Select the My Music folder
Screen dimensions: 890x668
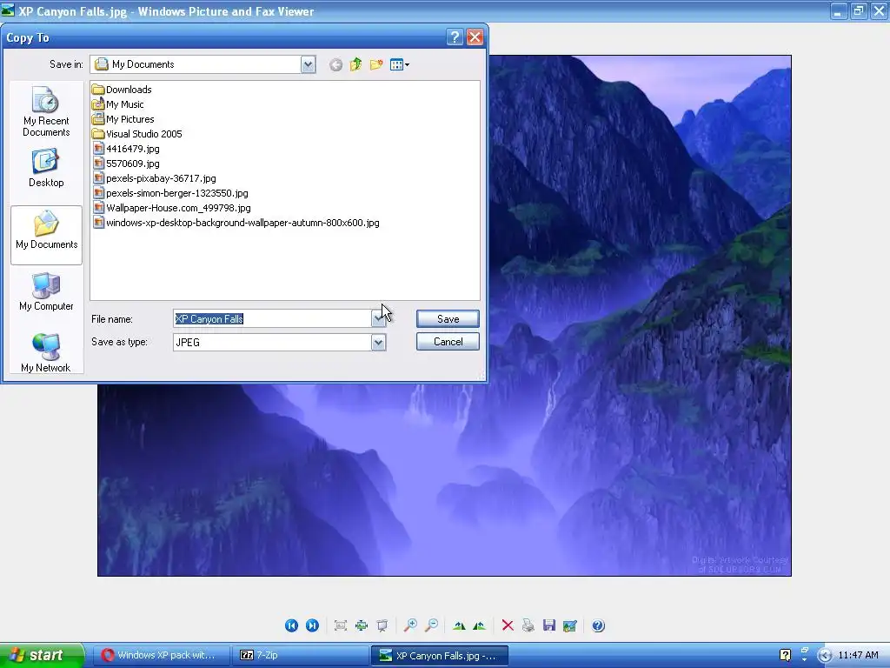tap(117, 104)
